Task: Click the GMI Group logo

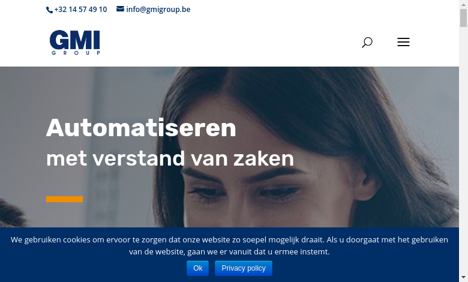Action: pyautogui.click(x=75, y=42)
